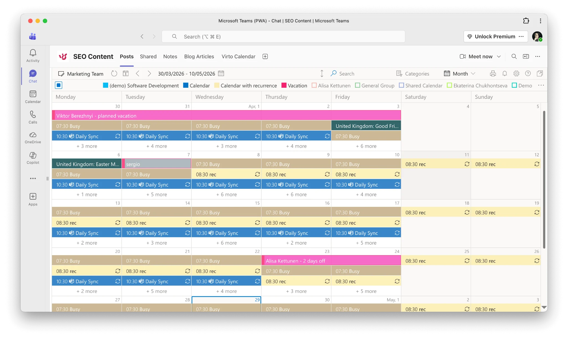Refresh the Marketing Team calendar
The image size is (568, 339).
click(114, 74)
